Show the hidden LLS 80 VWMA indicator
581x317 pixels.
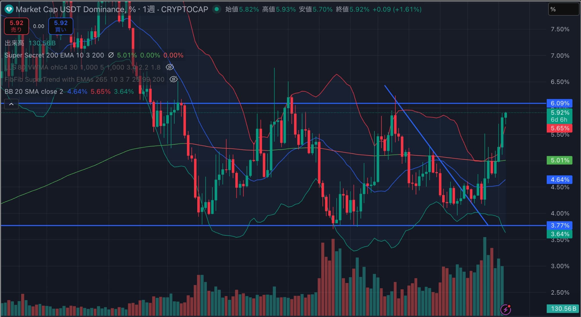(170, 67)
